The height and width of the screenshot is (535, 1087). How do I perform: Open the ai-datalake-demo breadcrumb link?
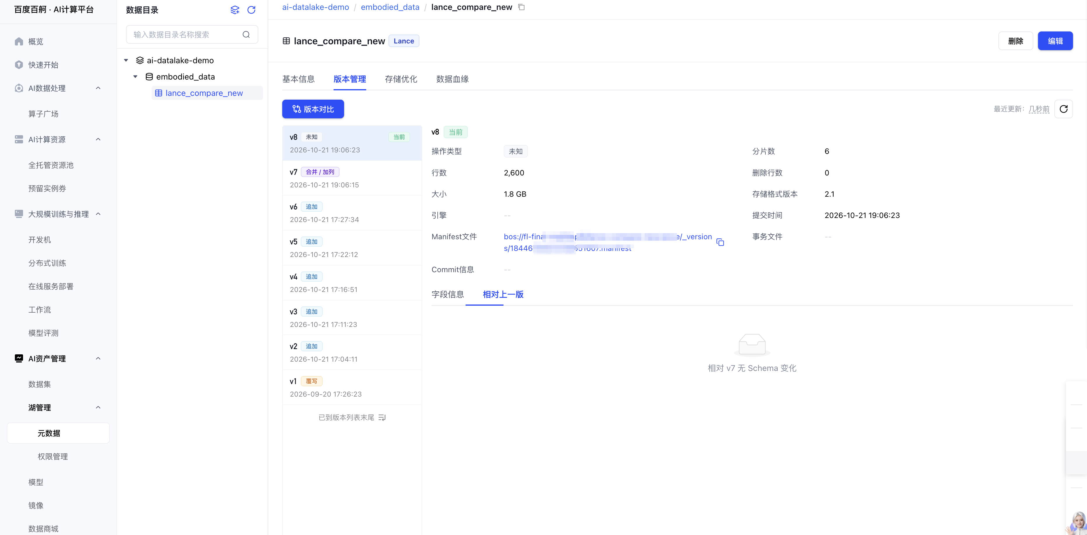coord(315,7)
